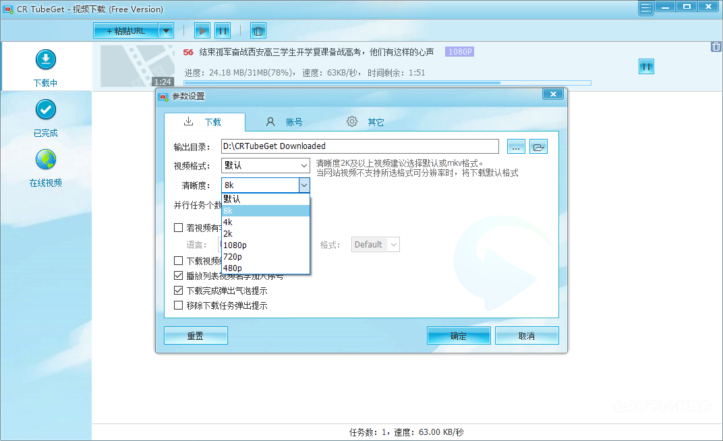Start all downloads with toolbar play icon
Screen dimensions: 723x441
click(x=202, y=31)
